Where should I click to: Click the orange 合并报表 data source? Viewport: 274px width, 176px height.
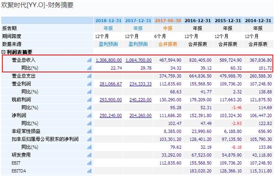tap(168, 44)
